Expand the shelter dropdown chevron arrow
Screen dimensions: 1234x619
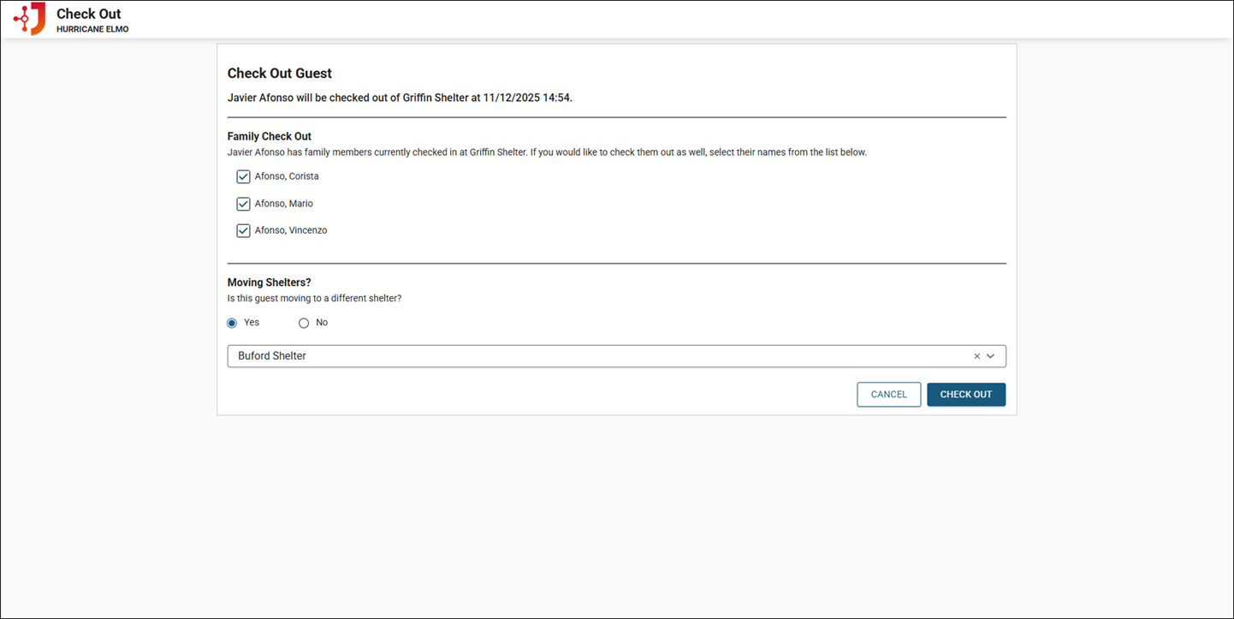991,356
